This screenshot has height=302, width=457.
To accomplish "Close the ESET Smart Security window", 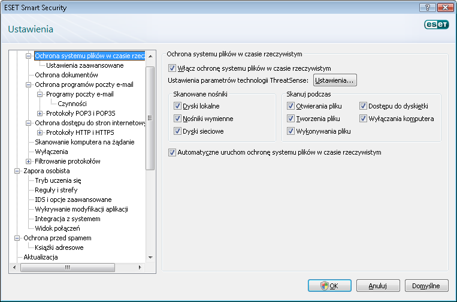I will click(445, 8).
